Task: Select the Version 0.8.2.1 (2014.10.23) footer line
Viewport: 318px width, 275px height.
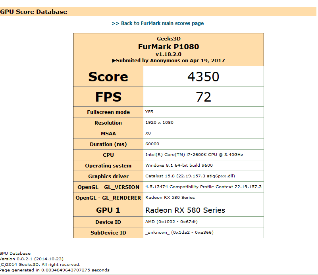Action: click(32, 259)
